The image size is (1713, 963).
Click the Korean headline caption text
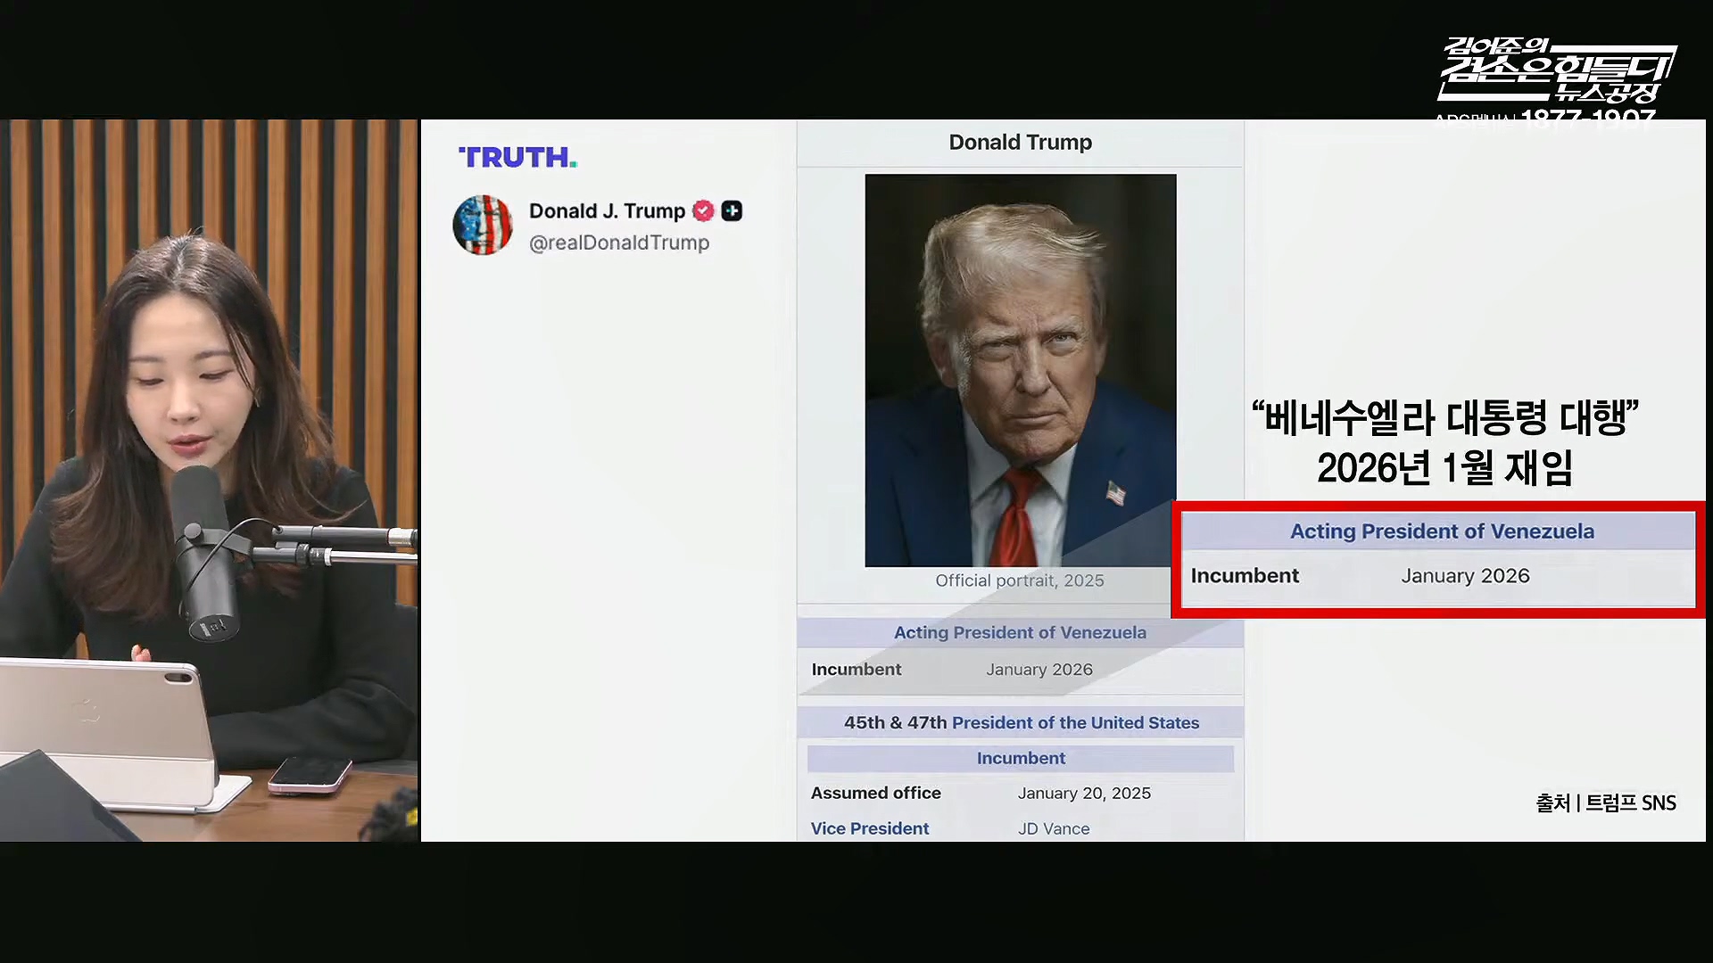1444,443
